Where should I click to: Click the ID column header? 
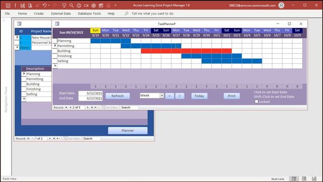coord(21,31)
